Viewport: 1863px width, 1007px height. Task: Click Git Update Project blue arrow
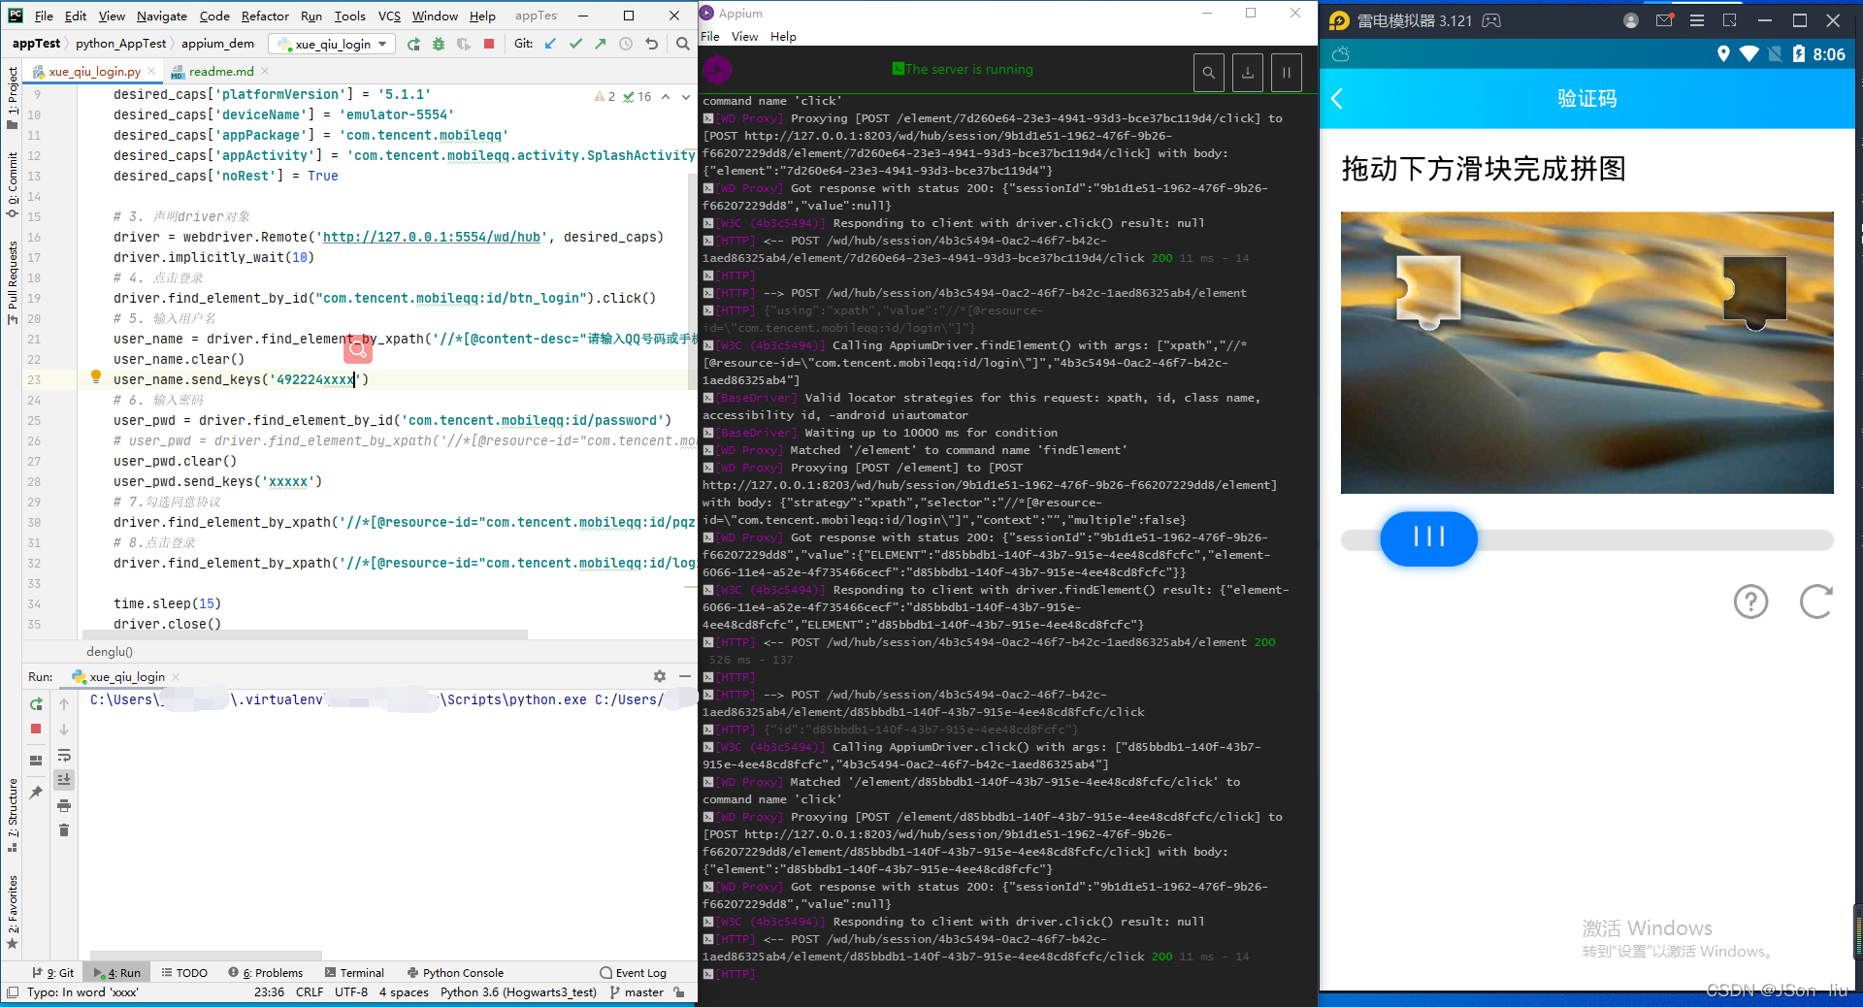coord(551,44)
